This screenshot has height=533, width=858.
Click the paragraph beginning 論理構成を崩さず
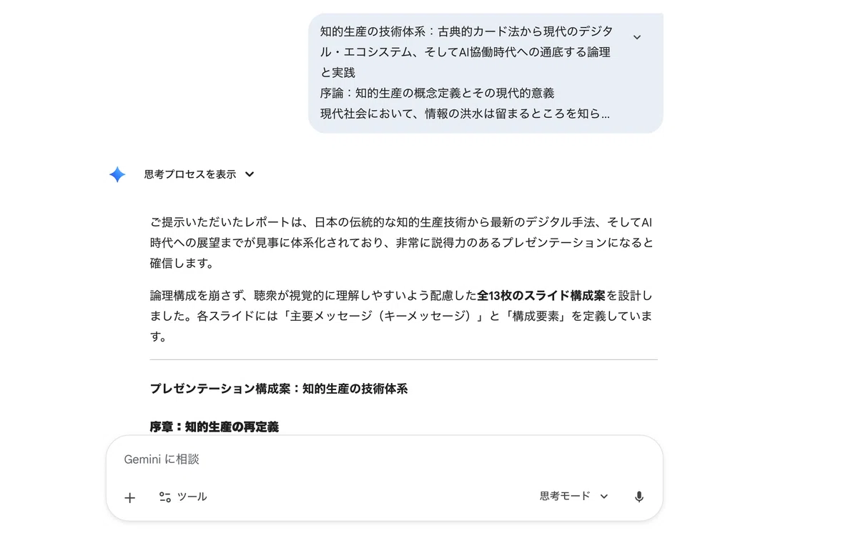(402, 316)
